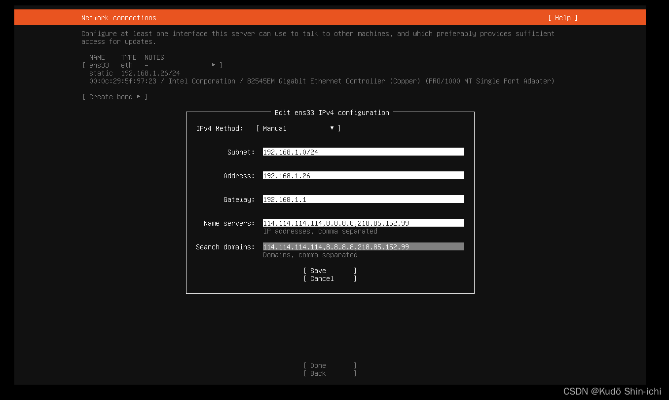Focus the Search domains field

pos(364,247)
